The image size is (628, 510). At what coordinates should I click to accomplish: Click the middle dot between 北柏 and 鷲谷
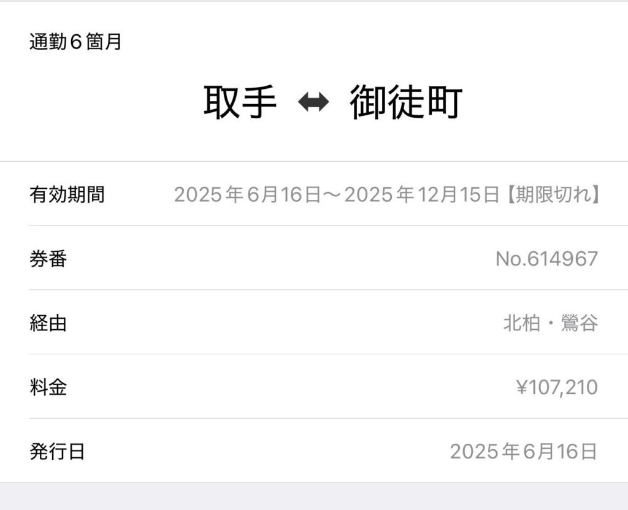pyautogui.click(x=550, y=323)
